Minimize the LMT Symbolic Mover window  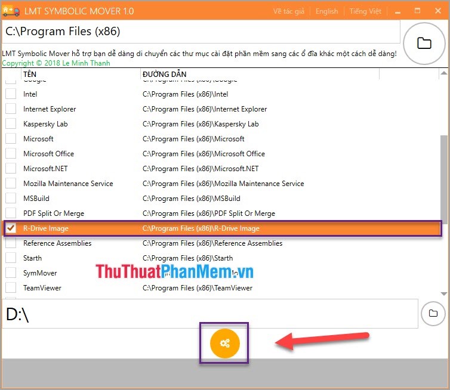397,11
